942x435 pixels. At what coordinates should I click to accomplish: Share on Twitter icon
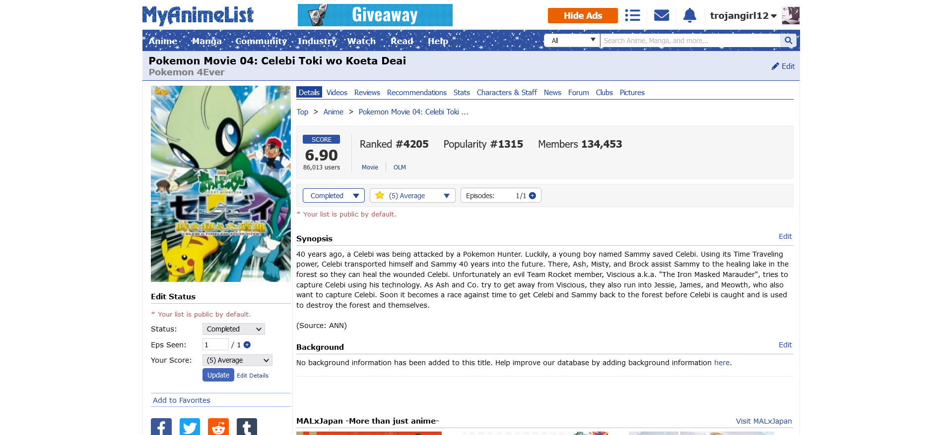click(x=190, y=427)
